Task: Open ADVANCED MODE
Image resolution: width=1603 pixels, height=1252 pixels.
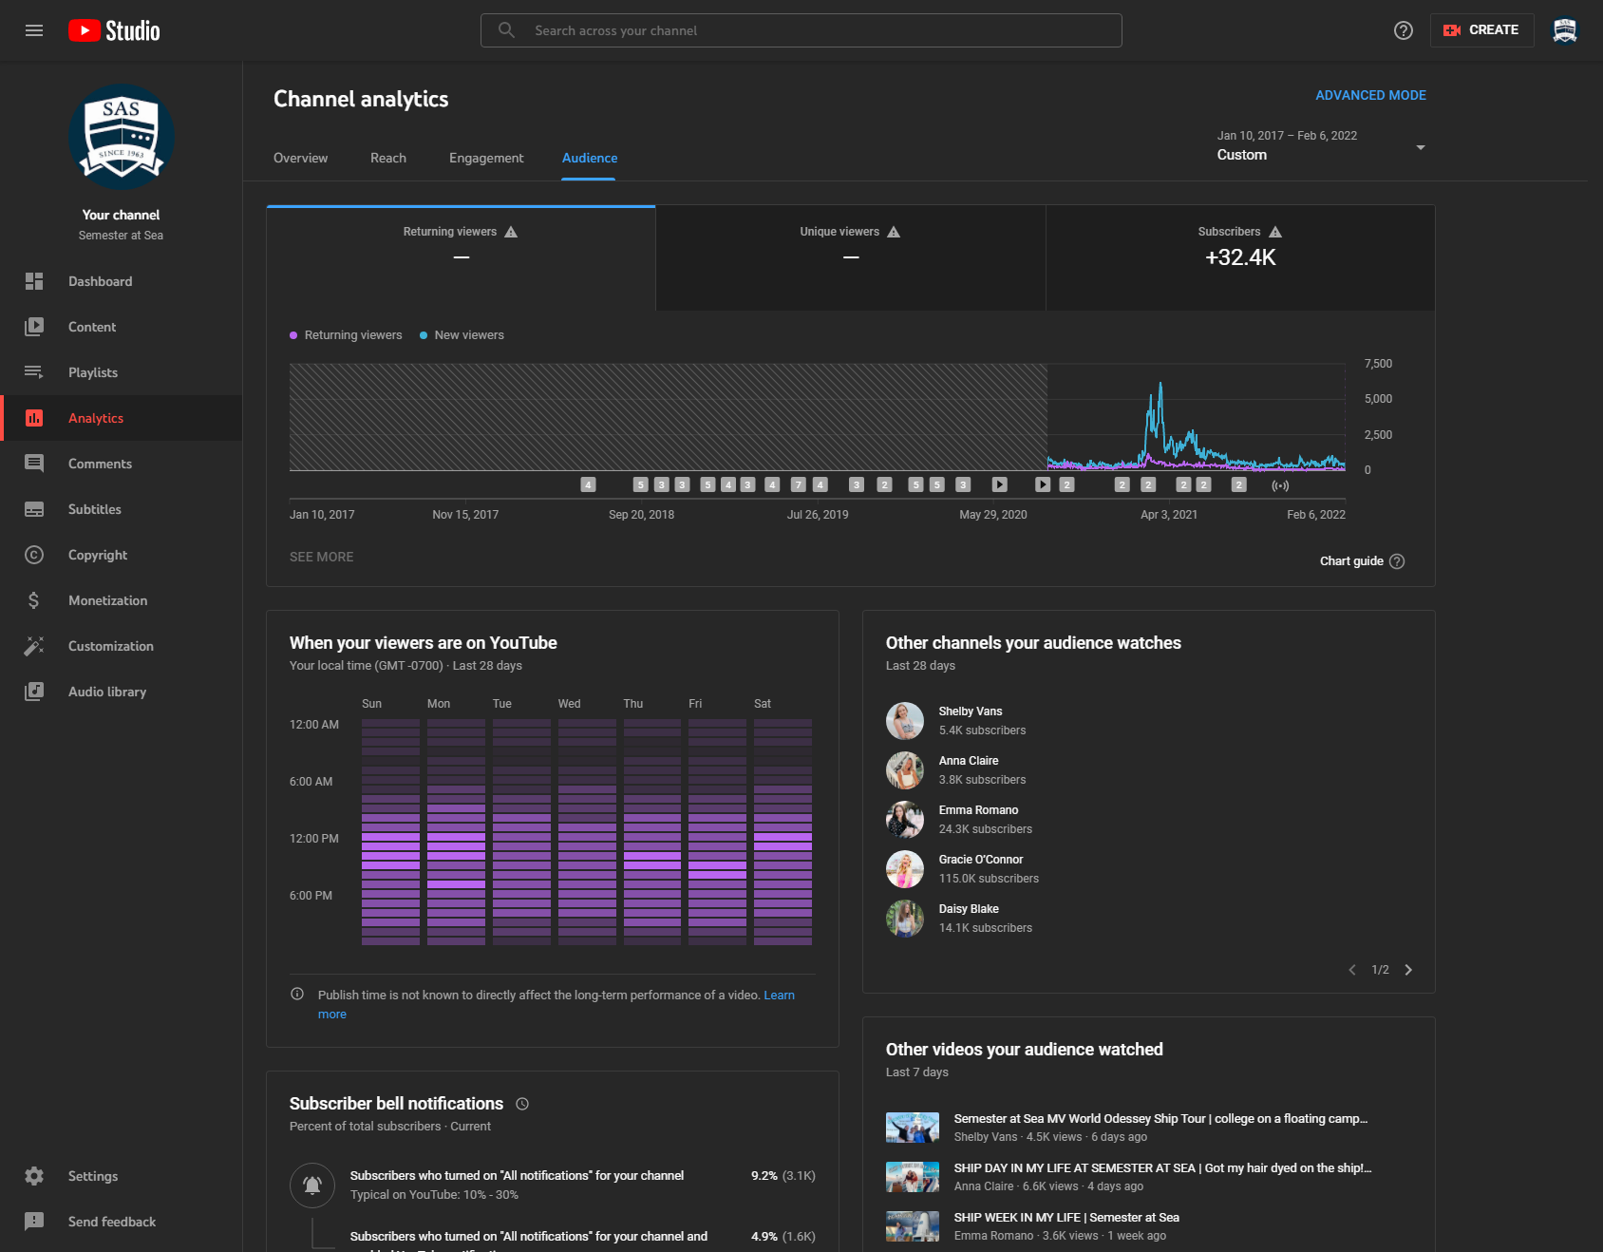Action: tap(1370, 95)
